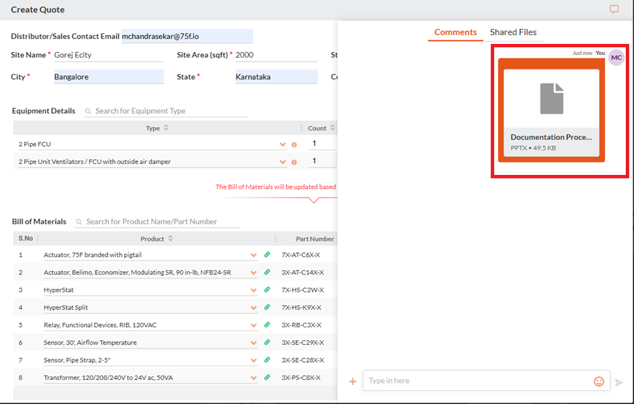Screen dimensions: 634x404
Task: Expand product dropdown for Actuator, Belimo
Action: point(254,273)
